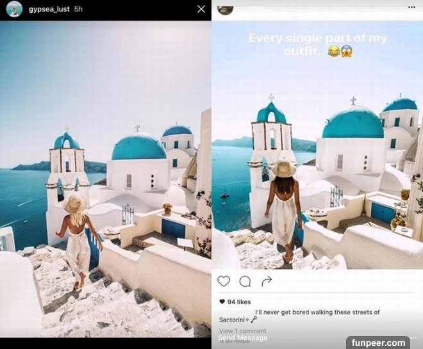This screenshot has height=349, width=423.
Task: Tap the gypsea_lust username
Action: click(49, 9)
